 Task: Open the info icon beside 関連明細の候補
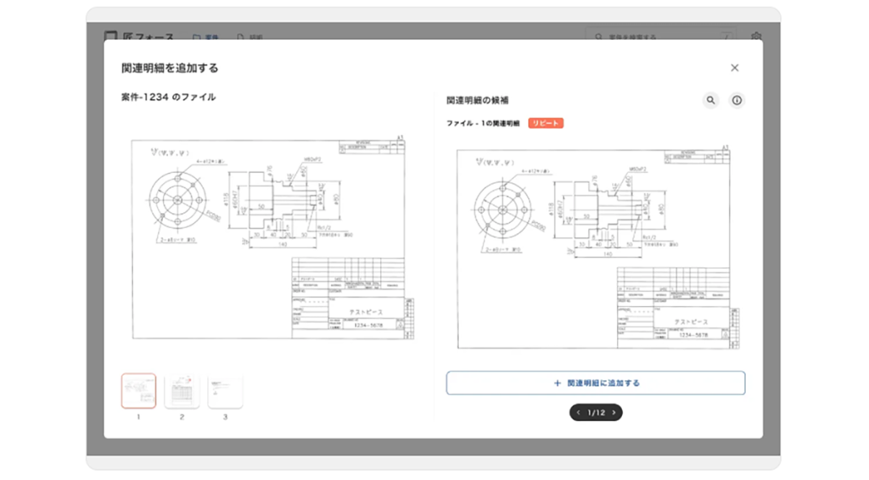pos(737,100)
